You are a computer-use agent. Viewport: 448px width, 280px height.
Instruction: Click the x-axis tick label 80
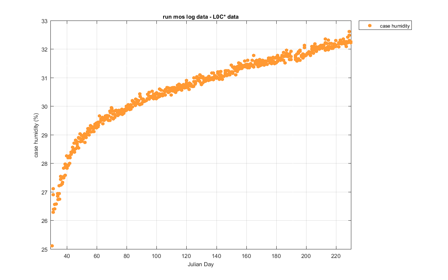pos(127,256)
